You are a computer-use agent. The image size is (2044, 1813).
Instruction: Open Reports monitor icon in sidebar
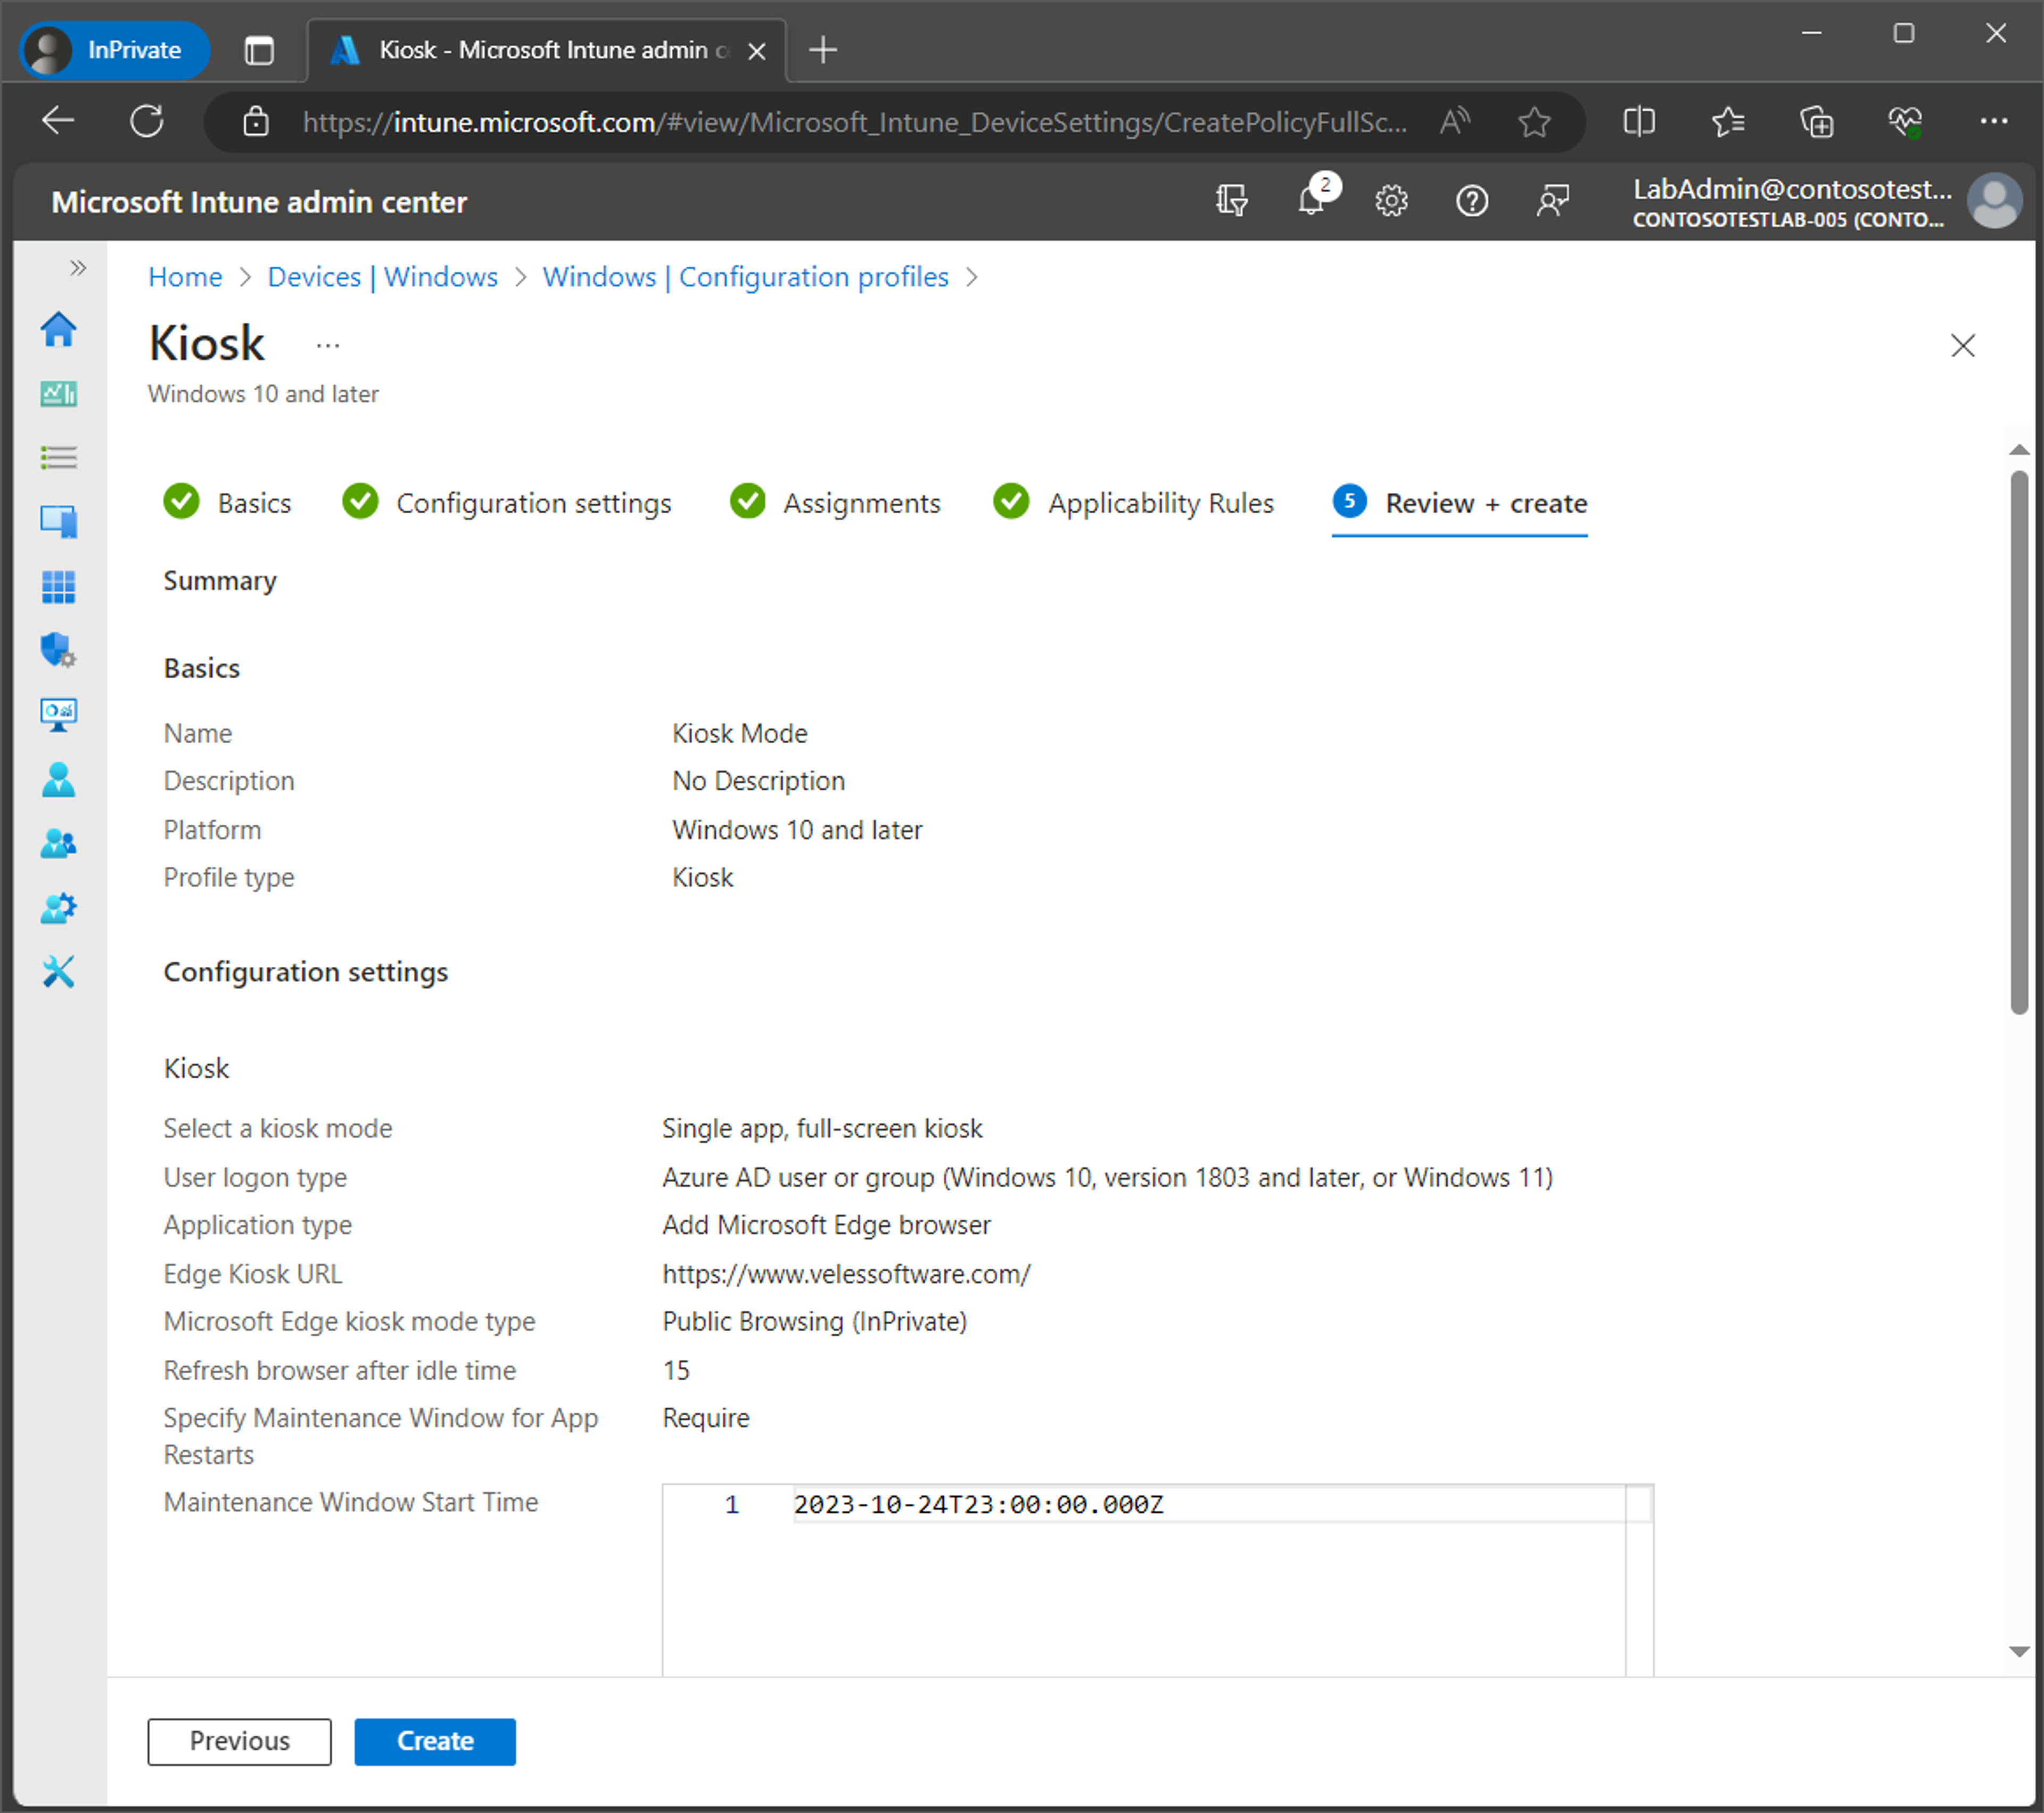point(58,715)
